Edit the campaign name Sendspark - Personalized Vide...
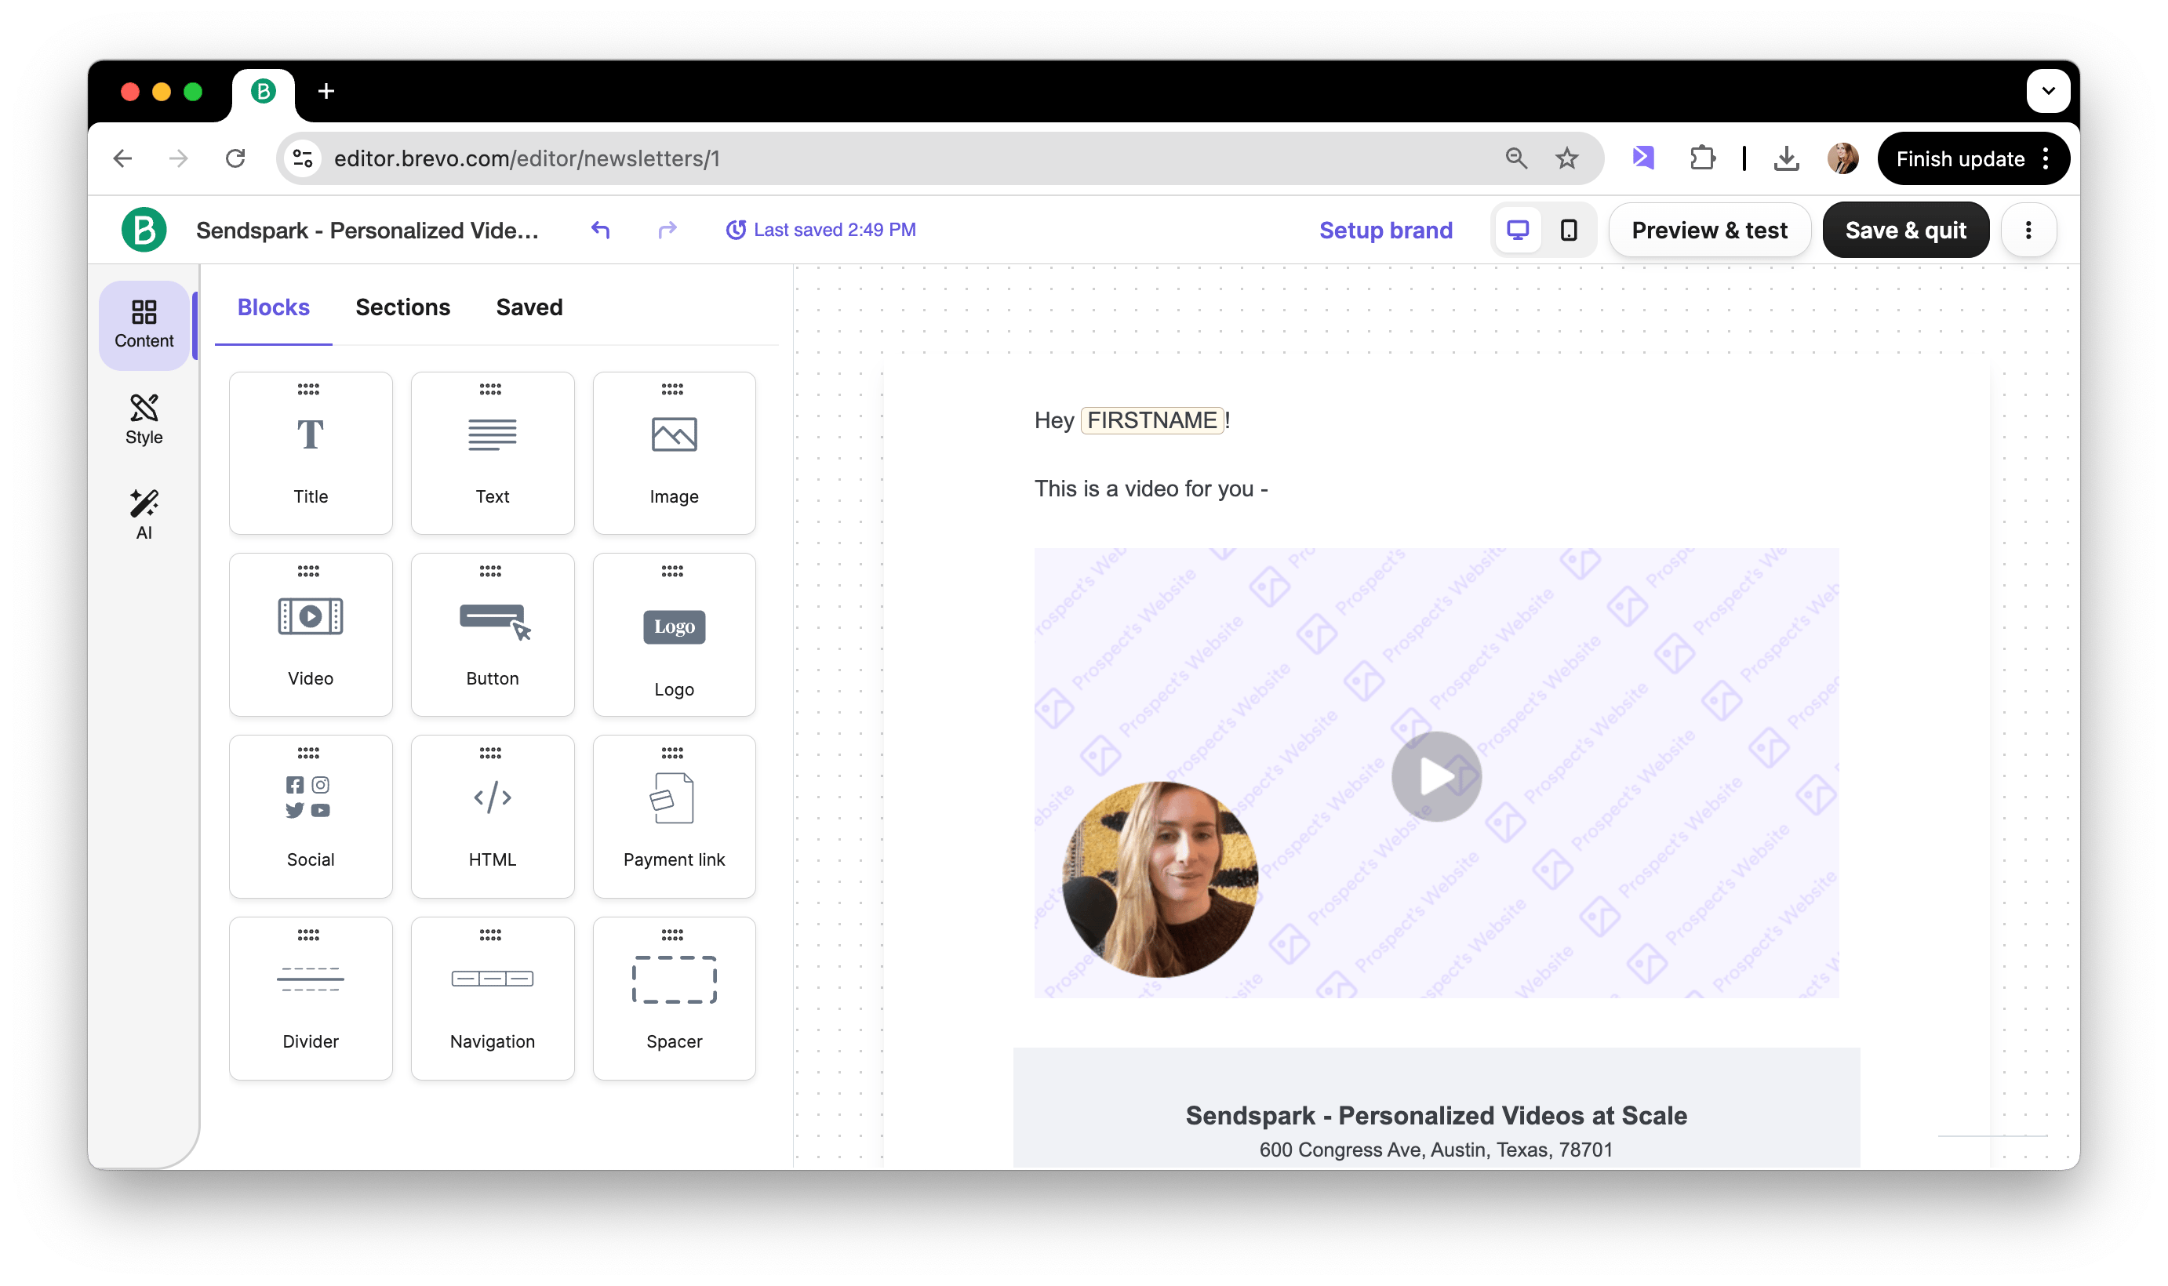Screen dimensions: 2168x1286 [366, 231]
